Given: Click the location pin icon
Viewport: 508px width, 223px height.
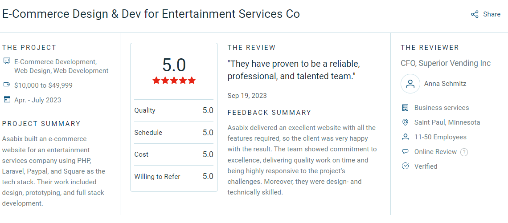Looking at the screenshot, I should pos(405,122).
